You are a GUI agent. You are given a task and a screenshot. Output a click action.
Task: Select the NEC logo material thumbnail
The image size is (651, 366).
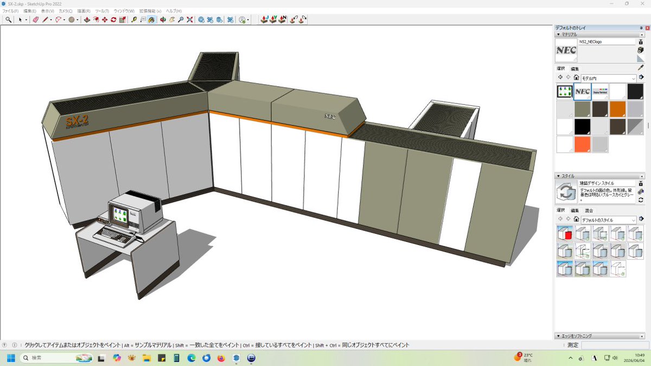click(x=582, y=92)
